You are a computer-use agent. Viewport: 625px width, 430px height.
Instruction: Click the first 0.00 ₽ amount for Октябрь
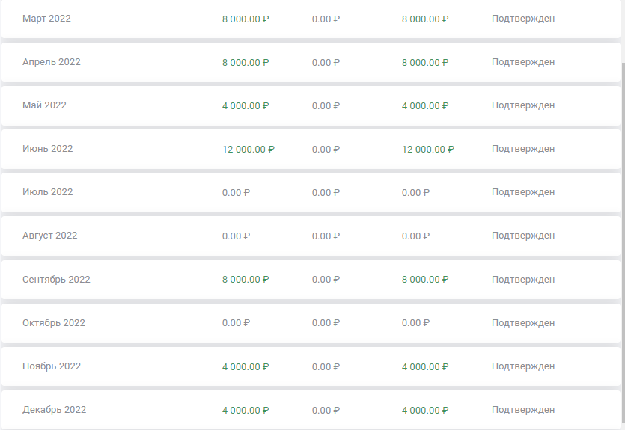pyautogui.click(x=236, y=323)
